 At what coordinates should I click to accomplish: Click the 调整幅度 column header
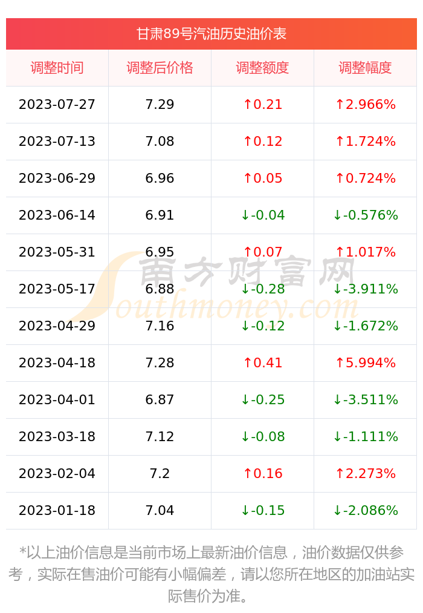tap(365, 68)
